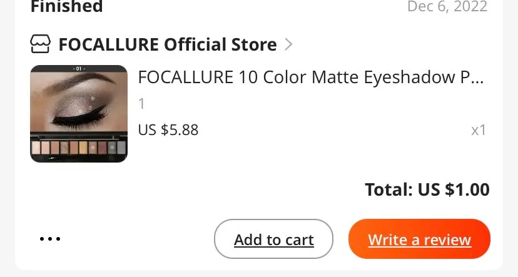
Task: Write a review for the order
Action: pyautogui.click(x=419, y=239)
